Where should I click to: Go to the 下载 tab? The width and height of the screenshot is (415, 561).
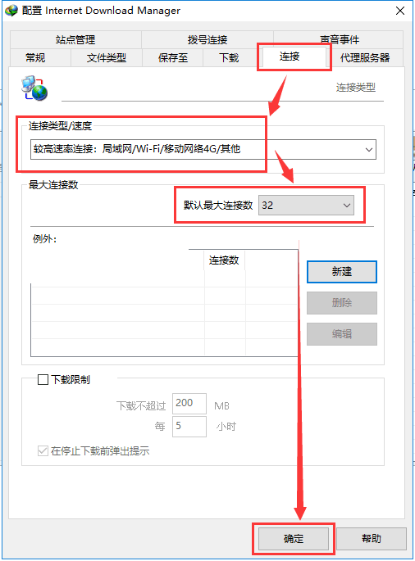pyautogui.click(x=229, y=57)
